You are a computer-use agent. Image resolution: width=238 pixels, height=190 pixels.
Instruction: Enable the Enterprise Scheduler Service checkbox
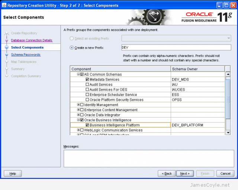(x=87, y=94)
